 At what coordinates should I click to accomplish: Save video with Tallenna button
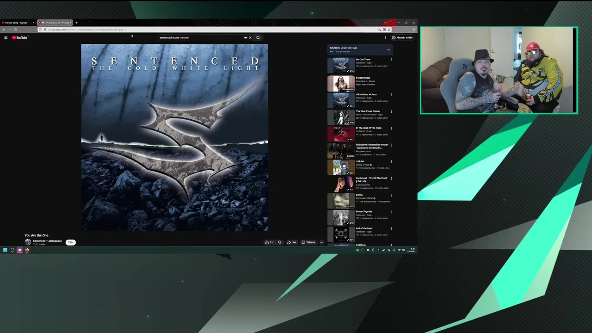pyautogui.click(x=308, y=242)
